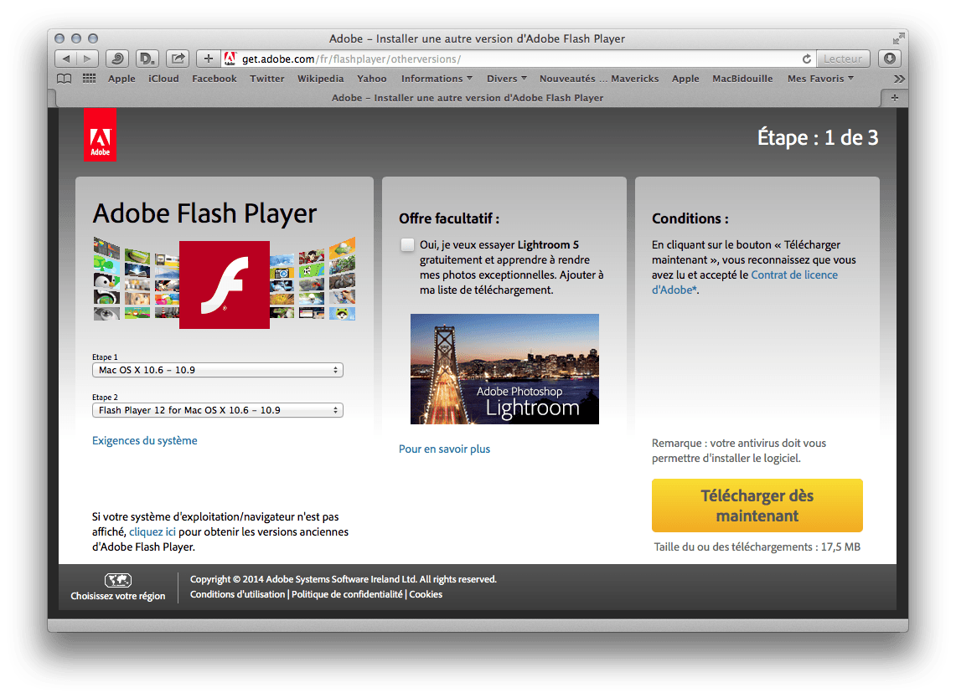Viewport: 956px width, 698px height.
Task: Open the Cookies footer link
Action: (426, 594)
